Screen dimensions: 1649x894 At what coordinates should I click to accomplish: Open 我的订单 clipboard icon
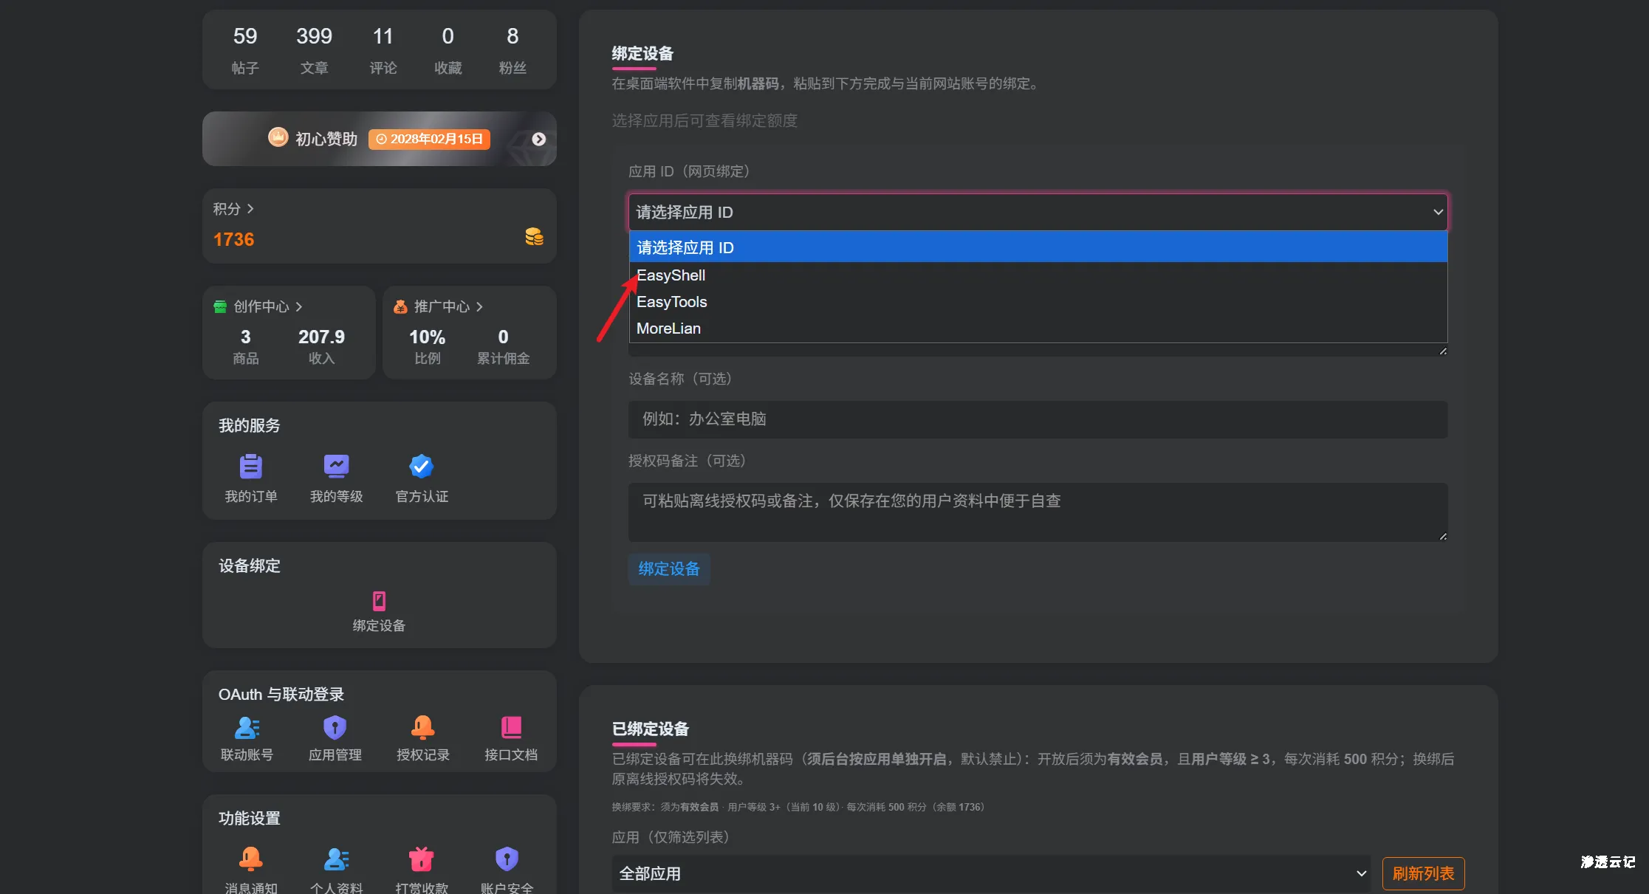(251, 467)
